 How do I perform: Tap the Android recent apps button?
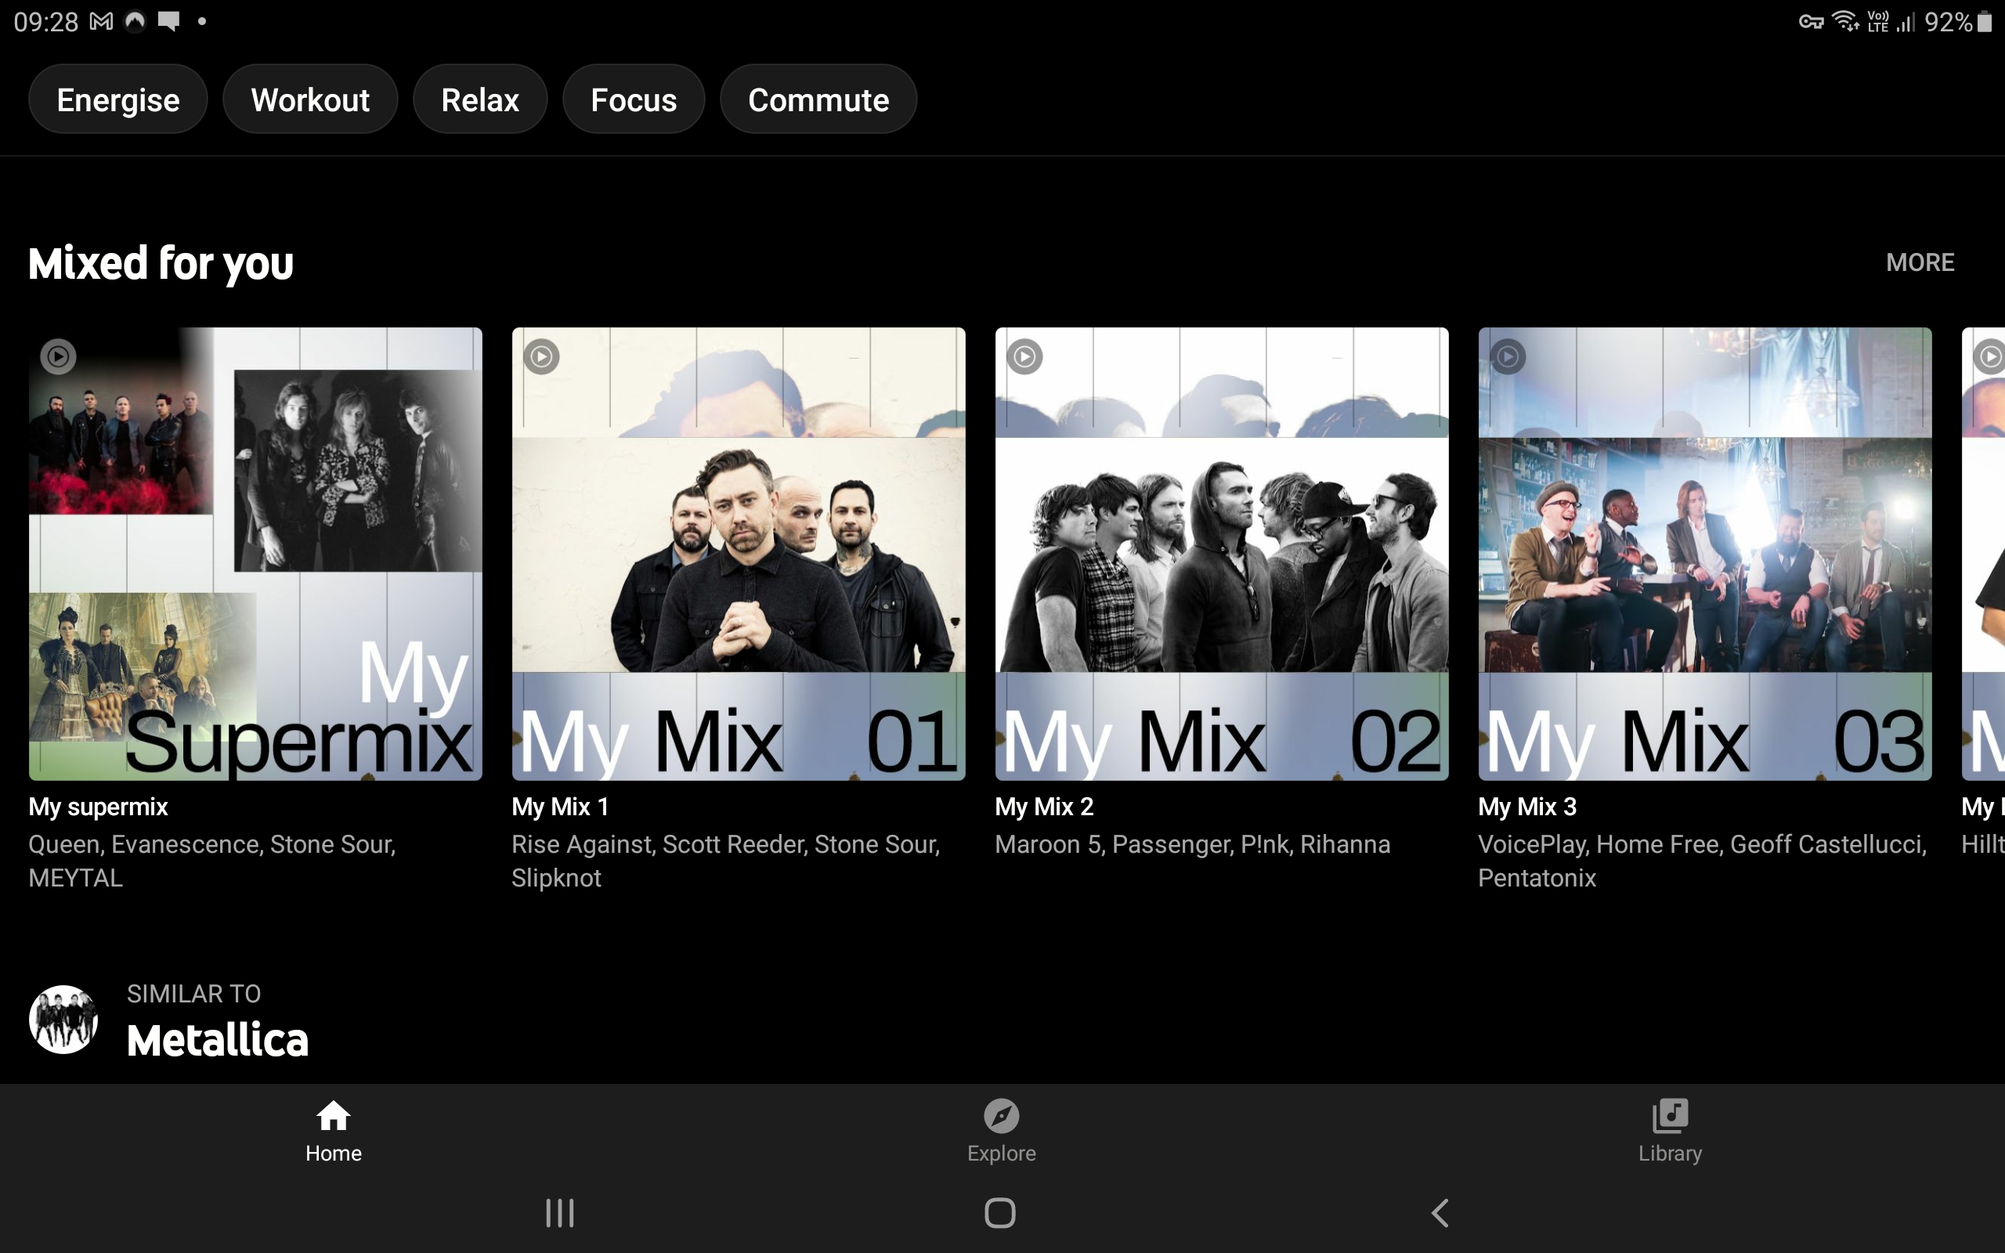point(559,1213)
